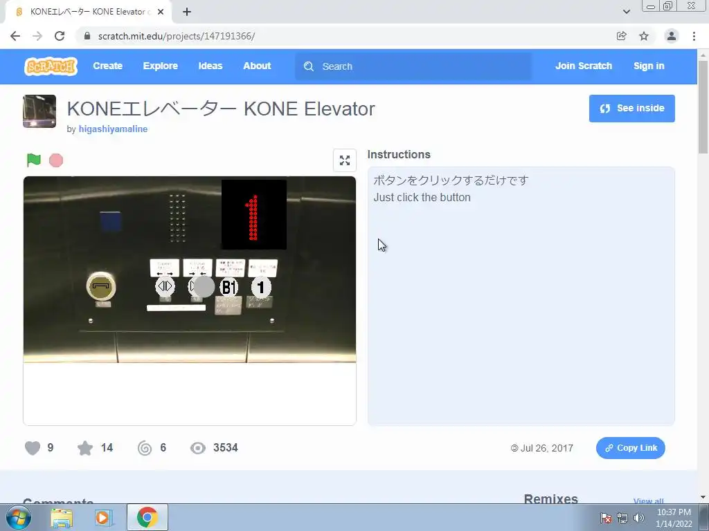709x531 pixels.
Task: Open the Create page
Action: click(x=107, y=66)
